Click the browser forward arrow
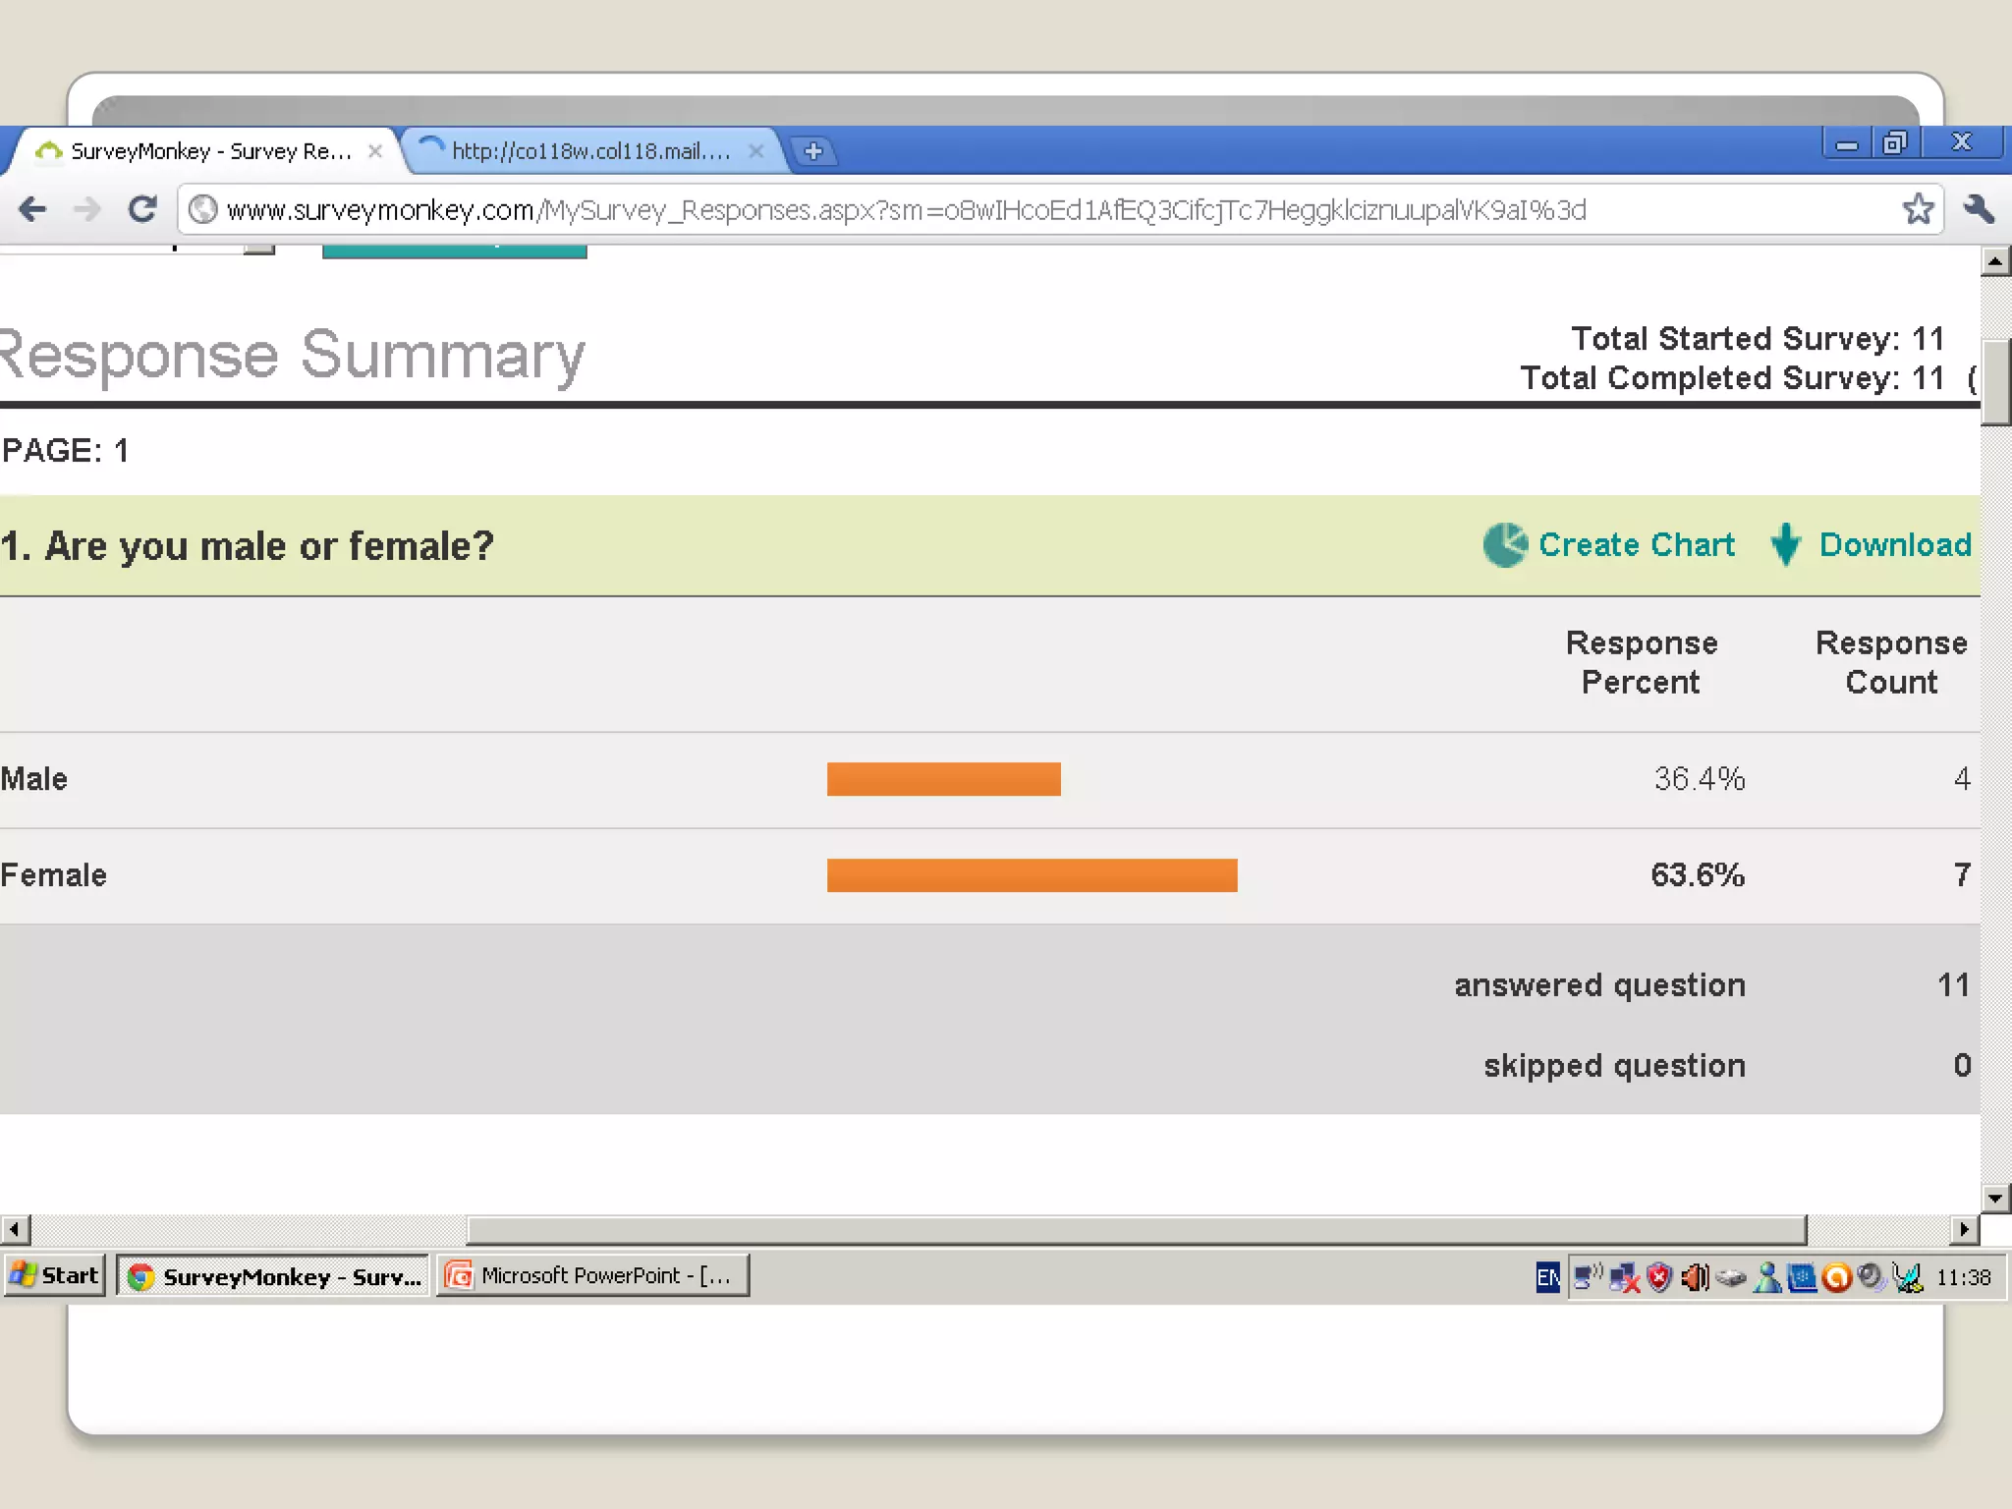The width and height of the screenshot is (2012, 1509). coord(87,209)
